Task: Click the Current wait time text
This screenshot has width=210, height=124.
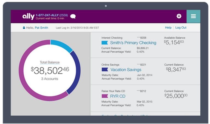Action: [x=50, y=18]
